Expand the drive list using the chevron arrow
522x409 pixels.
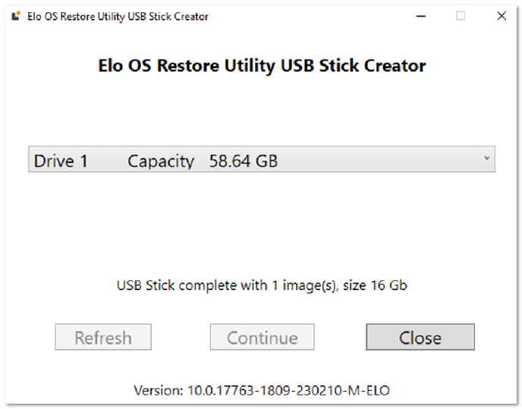486,158
